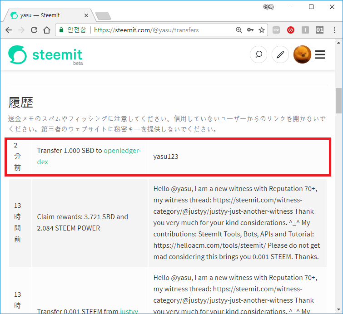Open a new browser tab

(x=103, y=16)
